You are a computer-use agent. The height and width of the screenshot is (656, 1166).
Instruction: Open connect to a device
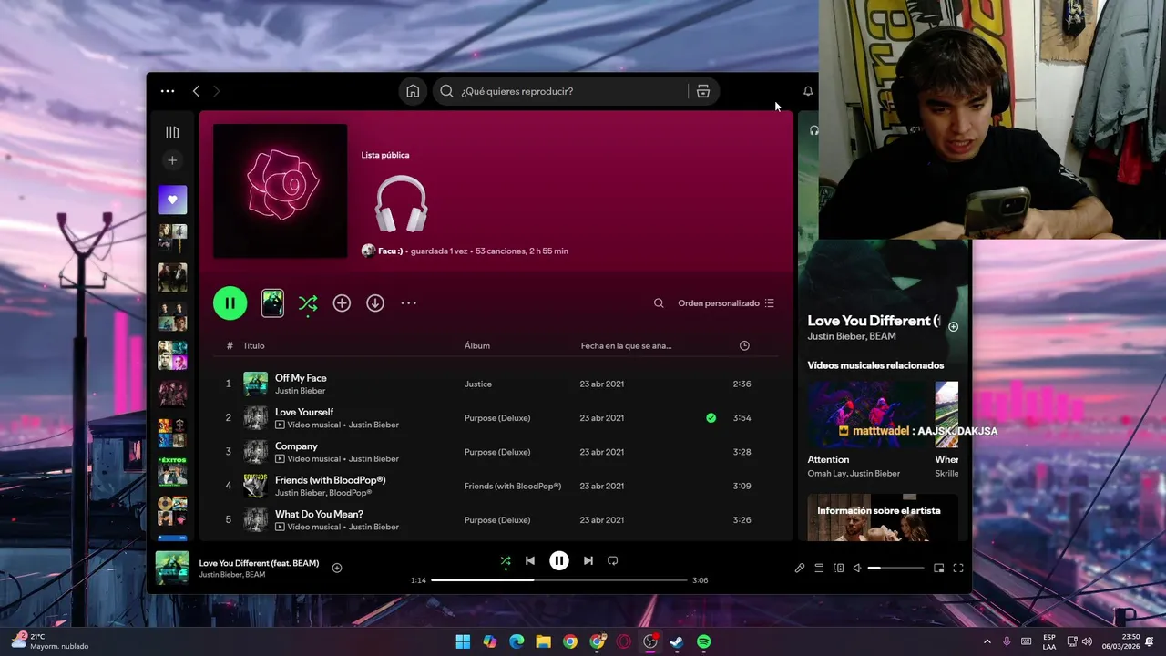(839, 569)
